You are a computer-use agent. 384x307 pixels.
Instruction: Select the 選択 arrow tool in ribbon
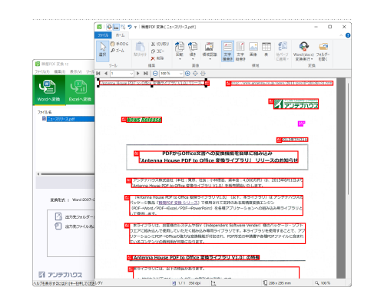pos(103,51)
